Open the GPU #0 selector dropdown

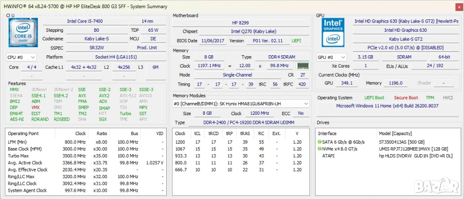[331, 57]
